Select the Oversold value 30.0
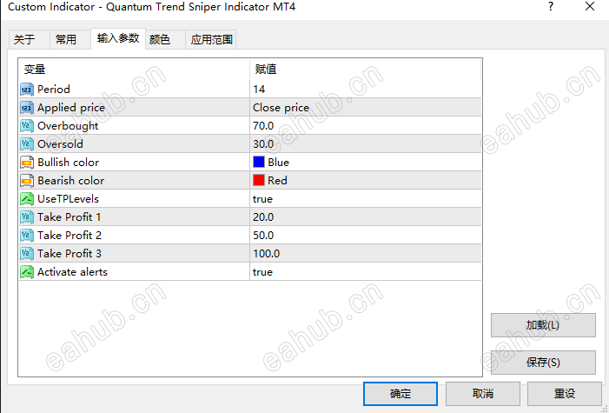 point(263,144)
